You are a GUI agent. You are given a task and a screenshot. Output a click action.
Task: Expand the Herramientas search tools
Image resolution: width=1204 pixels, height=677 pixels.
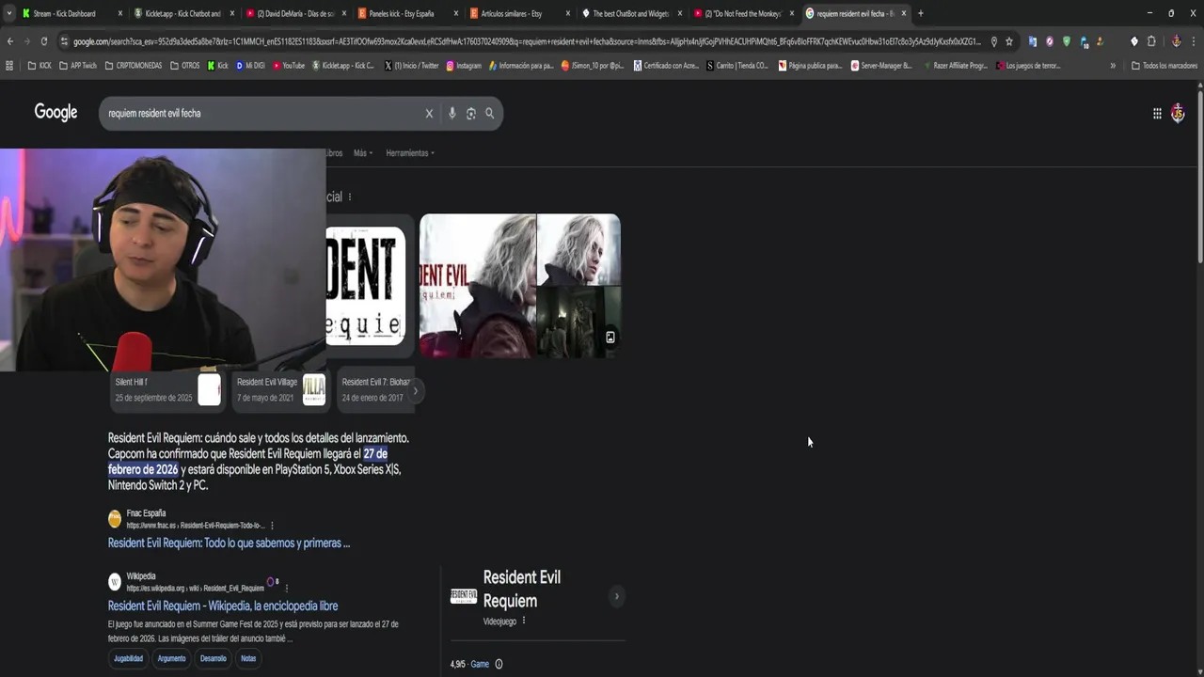[410, 153]
